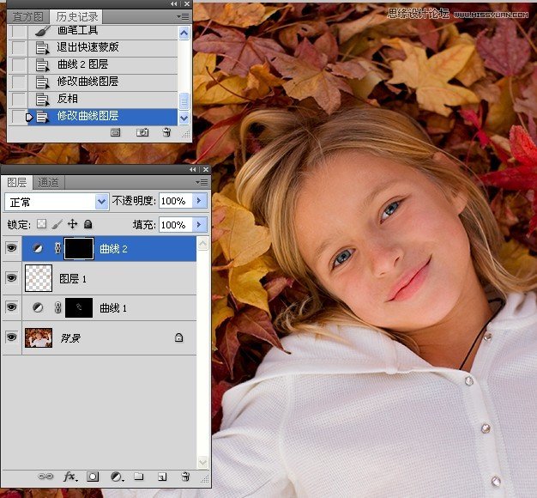Set history brush source at 画笔工具 state
537x498 pixels.
[x=19, y=32]
